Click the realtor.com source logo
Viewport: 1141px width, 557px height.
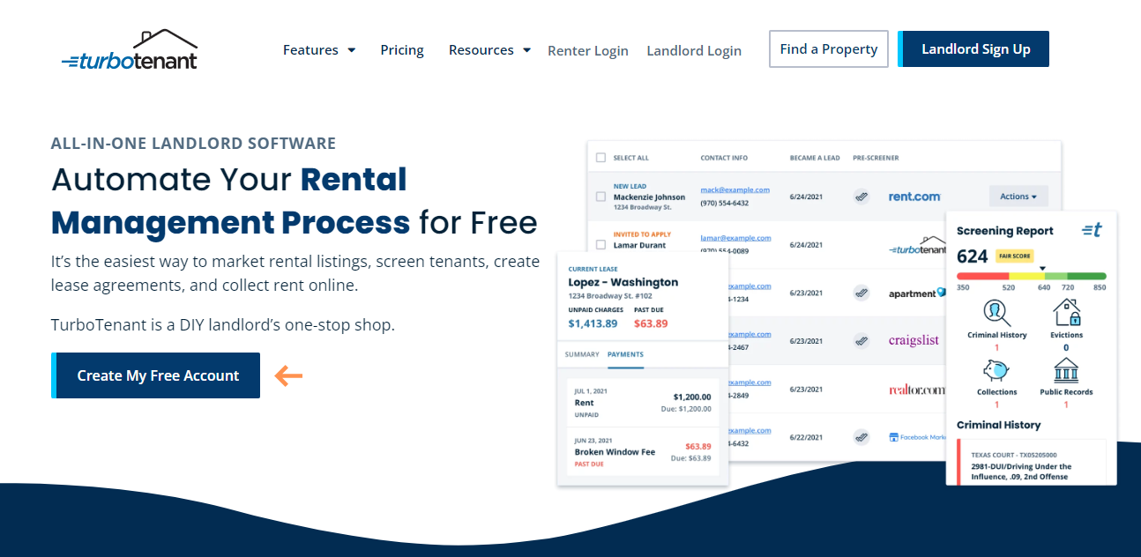[x=917, y=389]
